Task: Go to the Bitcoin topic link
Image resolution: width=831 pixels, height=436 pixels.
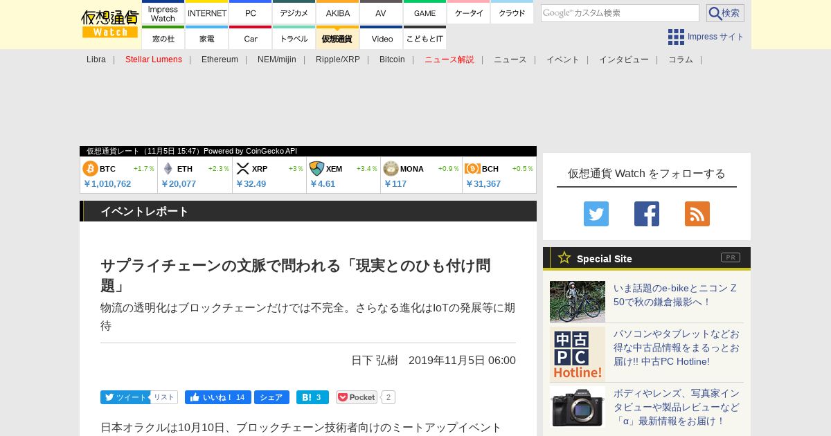Action: click(392, 60)
